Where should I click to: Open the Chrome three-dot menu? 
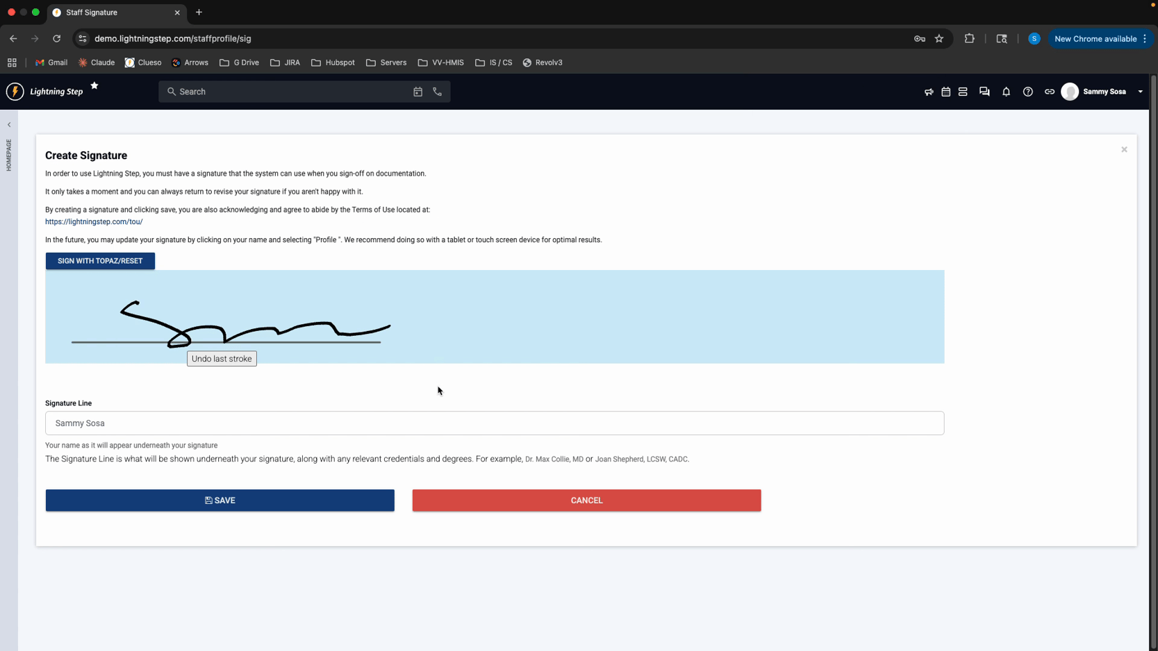coord(1145,39)
